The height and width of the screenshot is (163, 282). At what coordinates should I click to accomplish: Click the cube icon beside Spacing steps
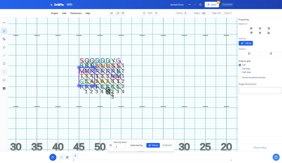pos(111,145)
